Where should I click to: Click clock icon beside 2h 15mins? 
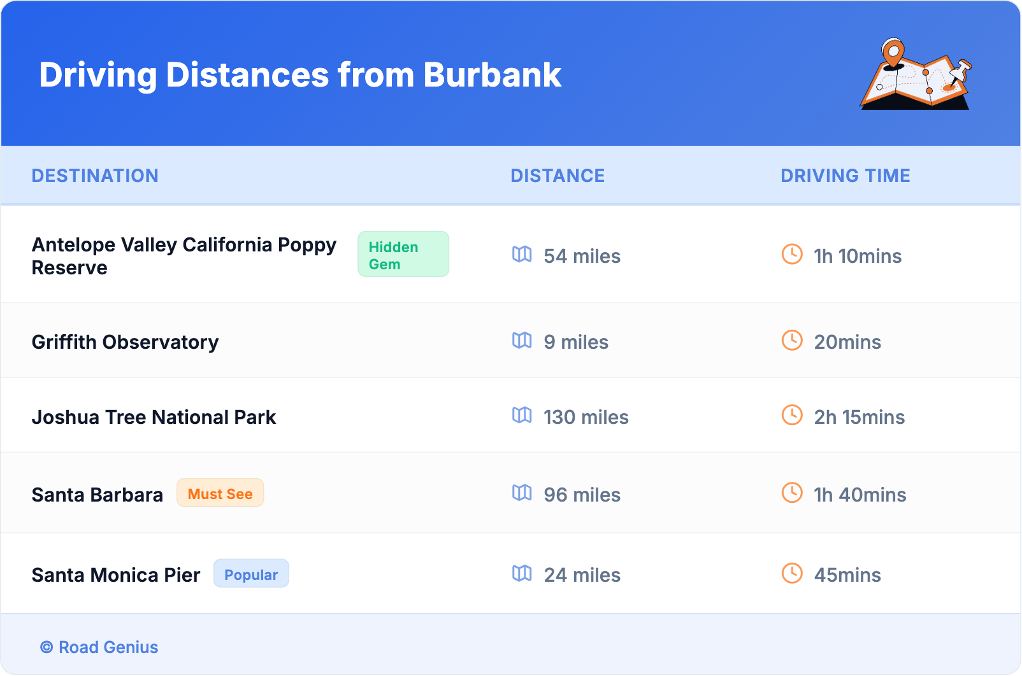pyautogui.click(x=792, y=416)
